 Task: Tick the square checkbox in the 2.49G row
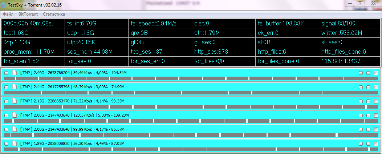[x=376, y=73]
